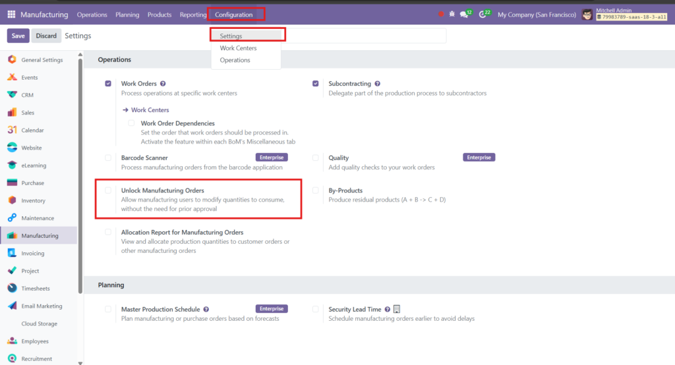Open General Settings icon in sidebar
This screenshot has width=675, height=365.
[12, 59]
